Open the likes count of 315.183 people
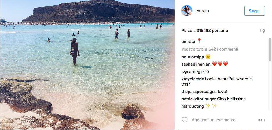This screenshot has width=272, height=130. point(205,31)
